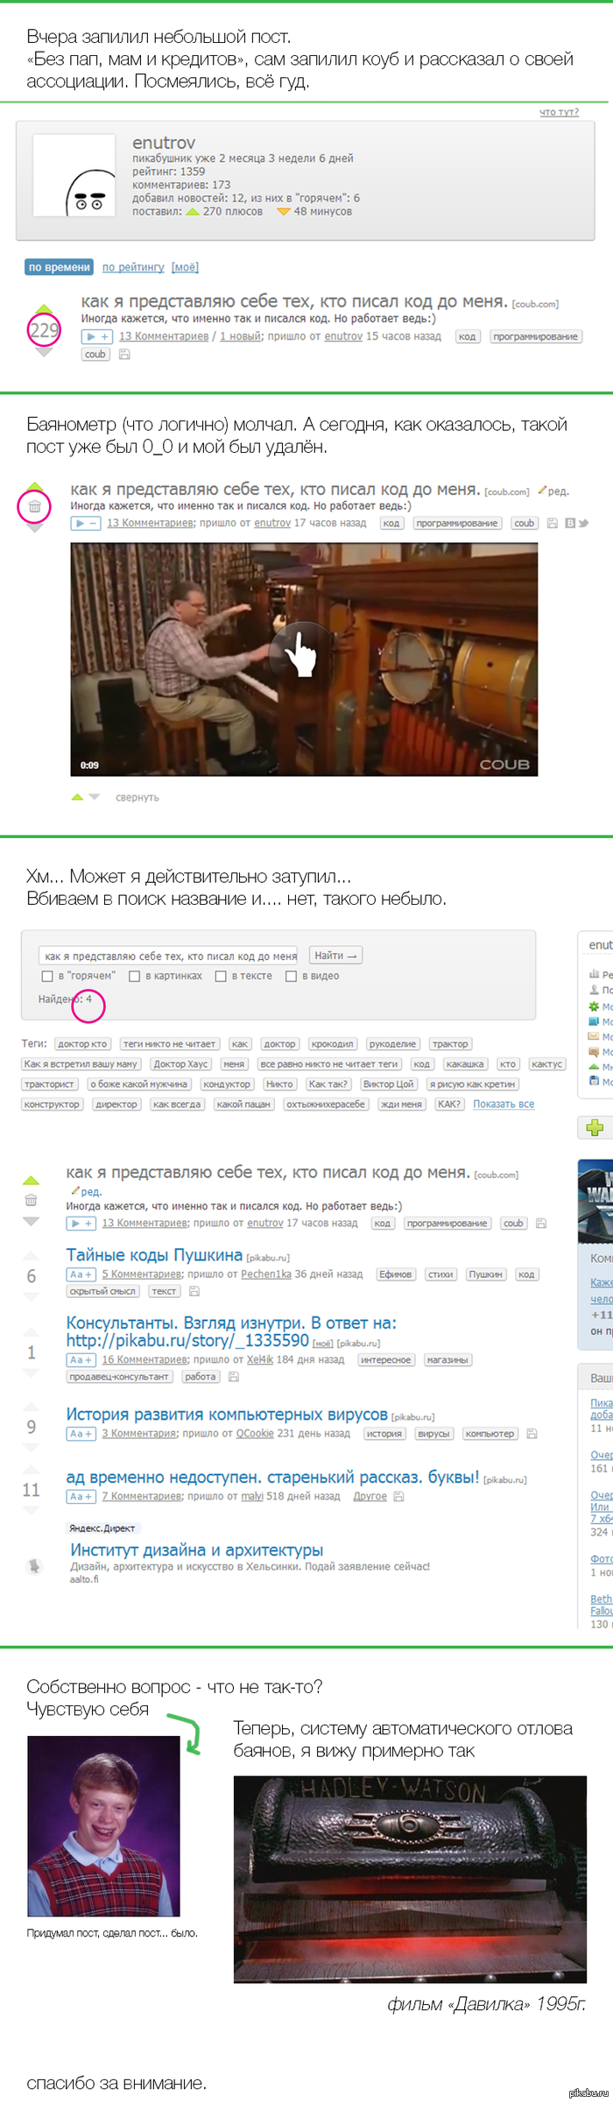The width and height of the screenshot is (613, 2103).
Task: Check the 'в видео' search filter
Action: [x=291, y=976]
